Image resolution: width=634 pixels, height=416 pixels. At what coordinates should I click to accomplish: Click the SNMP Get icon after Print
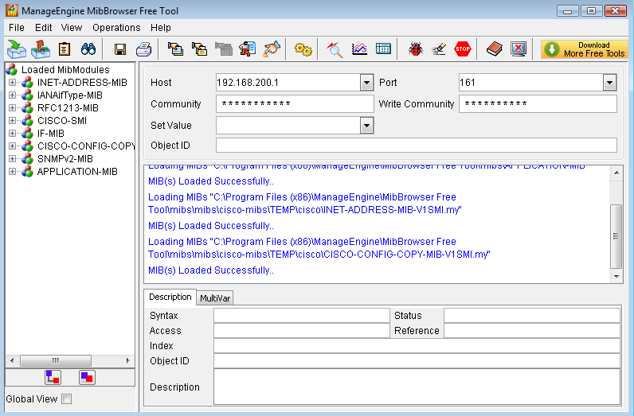tap(175, 49)
